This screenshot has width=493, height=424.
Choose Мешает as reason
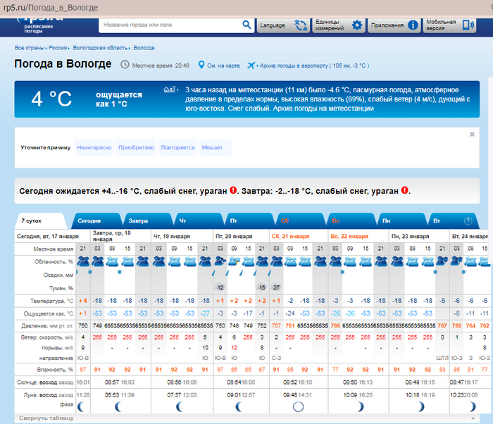point(215,147)
